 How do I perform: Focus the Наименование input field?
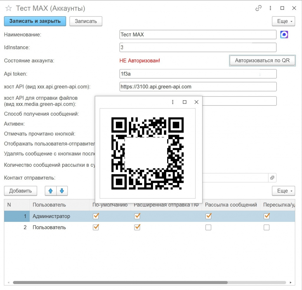198,35
